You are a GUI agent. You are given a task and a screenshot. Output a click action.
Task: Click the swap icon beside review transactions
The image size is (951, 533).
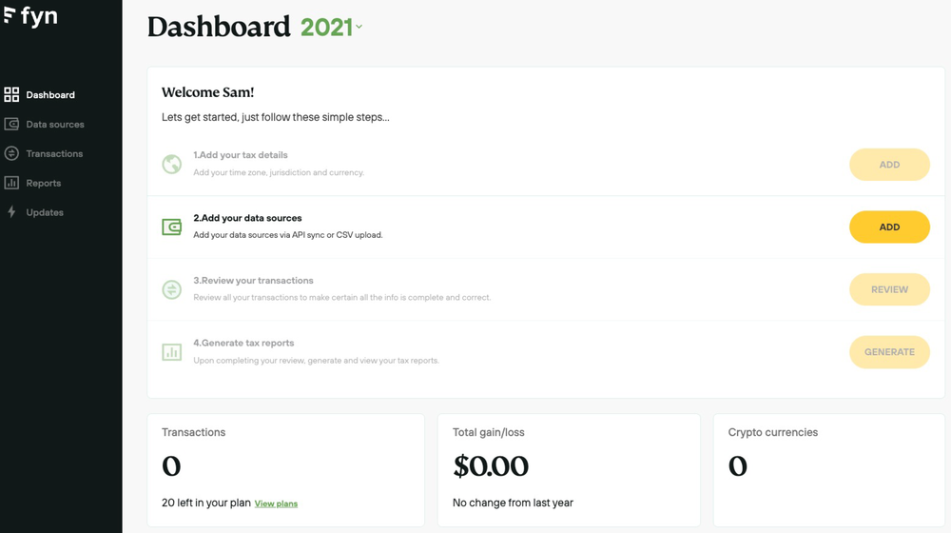tap(172, 289)
